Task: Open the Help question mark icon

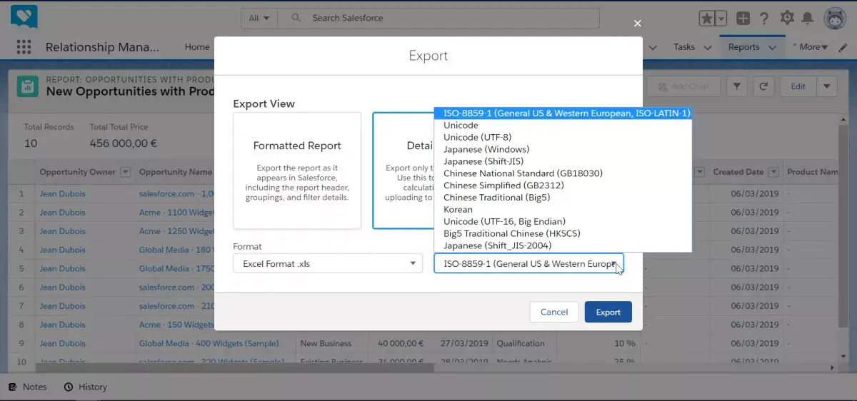Action: click(764, 19)
